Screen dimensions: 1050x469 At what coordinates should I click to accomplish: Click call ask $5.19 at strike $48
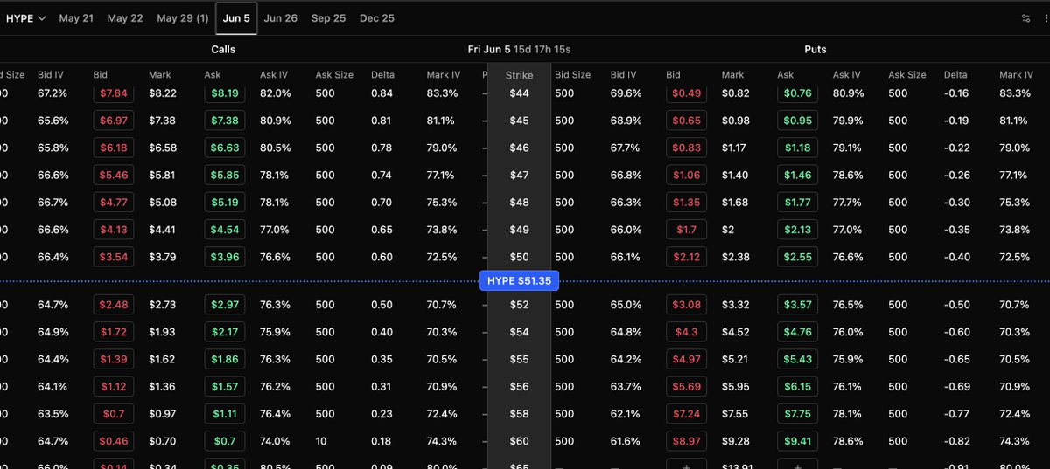[x=225, y=203]
